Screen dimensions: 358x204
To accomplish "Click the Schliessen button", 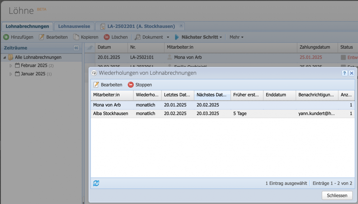I will (337, 195).
